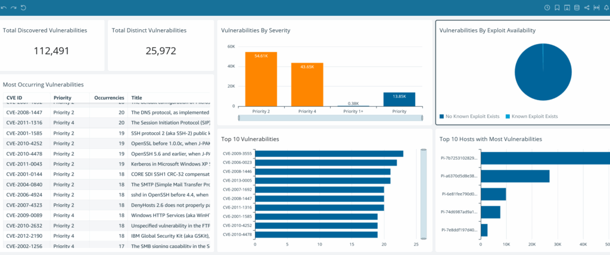Reset the dashboard with the circular arrow icon
The width and height of the screenshot is (610, 255).
click(x=23, y=8)
